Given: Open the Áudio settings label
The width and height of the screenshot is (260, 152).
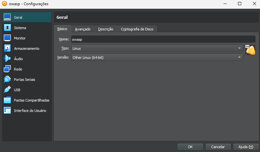Looking at the screenshot, I should [x=18, y=59].
